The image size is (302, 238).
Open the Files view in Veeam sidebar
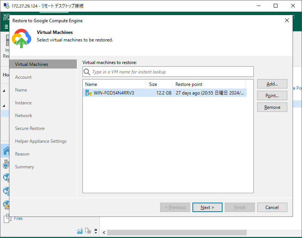coord(18,218)
